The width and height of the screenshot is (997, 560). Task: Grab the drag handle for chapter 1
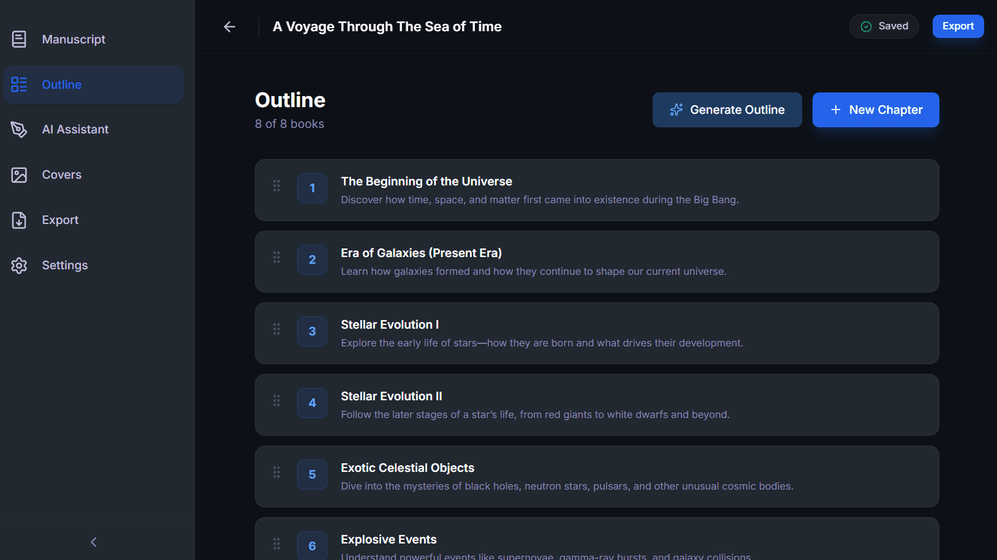click(276, 185)
